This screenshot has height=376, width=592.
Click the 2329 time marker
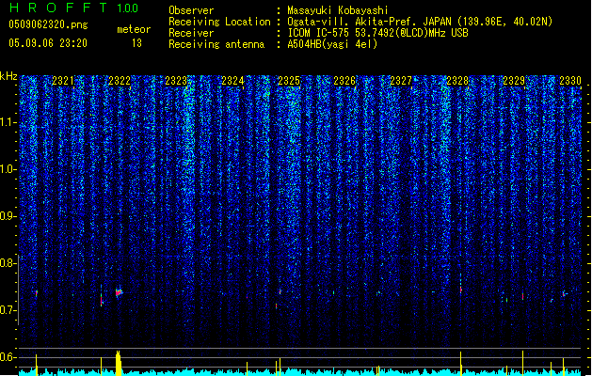pos(514,80)
